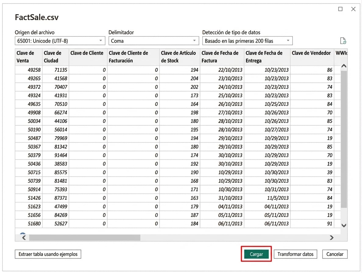
Task: Select the Clave de Venta column header
Action: [x=28, y=57]
